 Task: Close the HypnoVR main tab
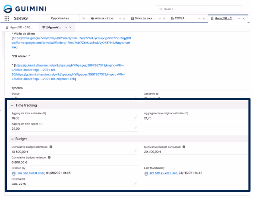244,19
